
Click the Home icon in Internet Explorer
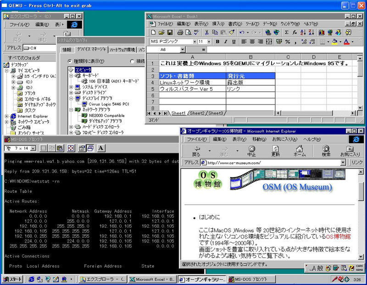click(300, 151)
